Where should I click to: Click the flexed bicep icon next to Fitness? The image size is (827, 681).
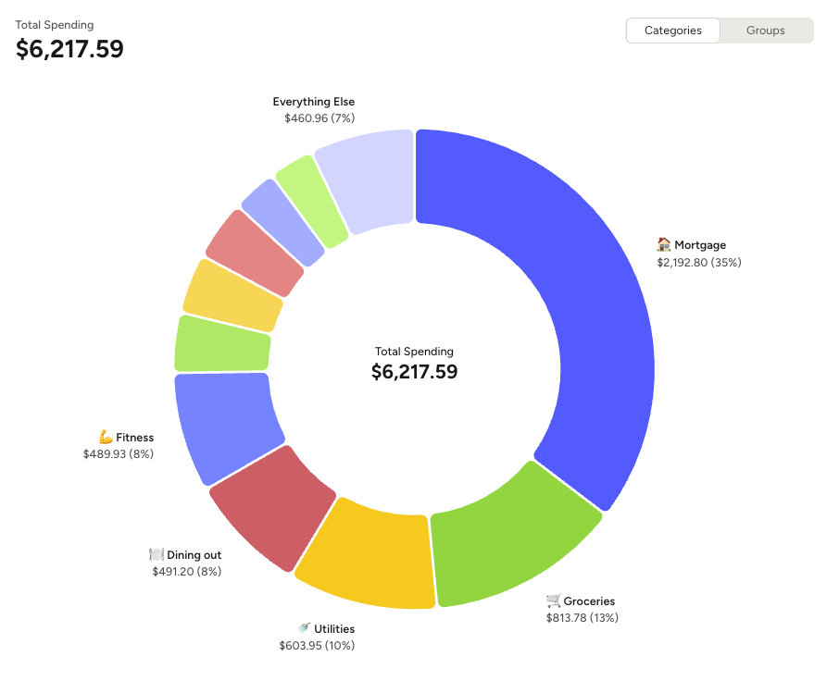click(104, 437)
